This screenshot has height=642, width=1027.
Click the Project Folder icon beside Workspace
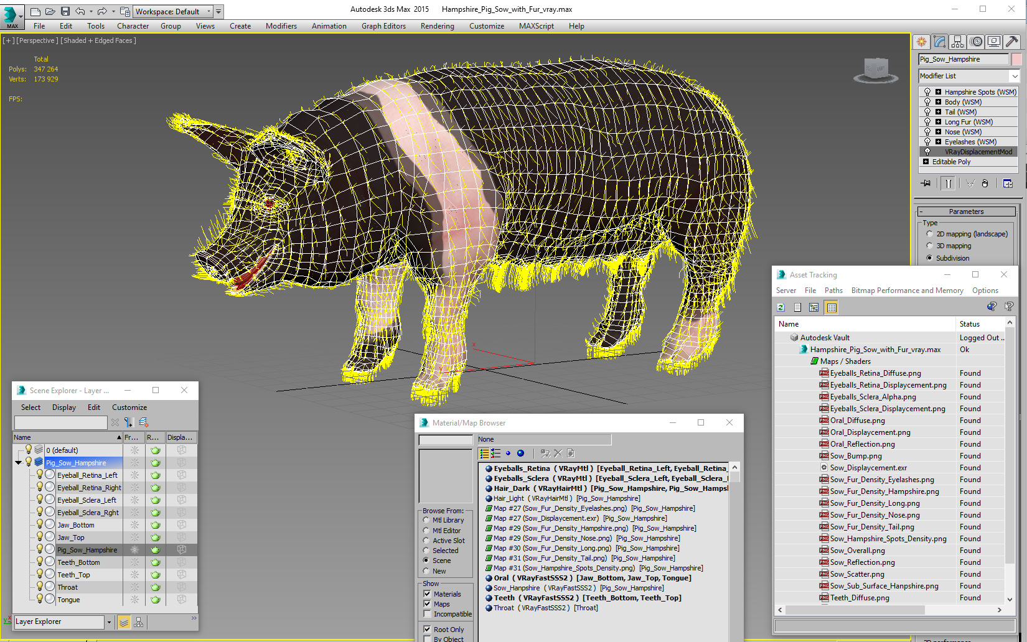tap(125, 11)
